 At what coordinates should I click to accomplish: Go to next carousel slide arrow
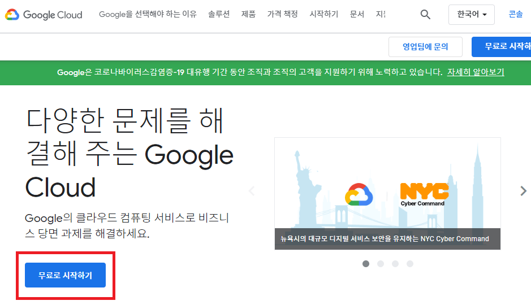(x=523, y=191)
